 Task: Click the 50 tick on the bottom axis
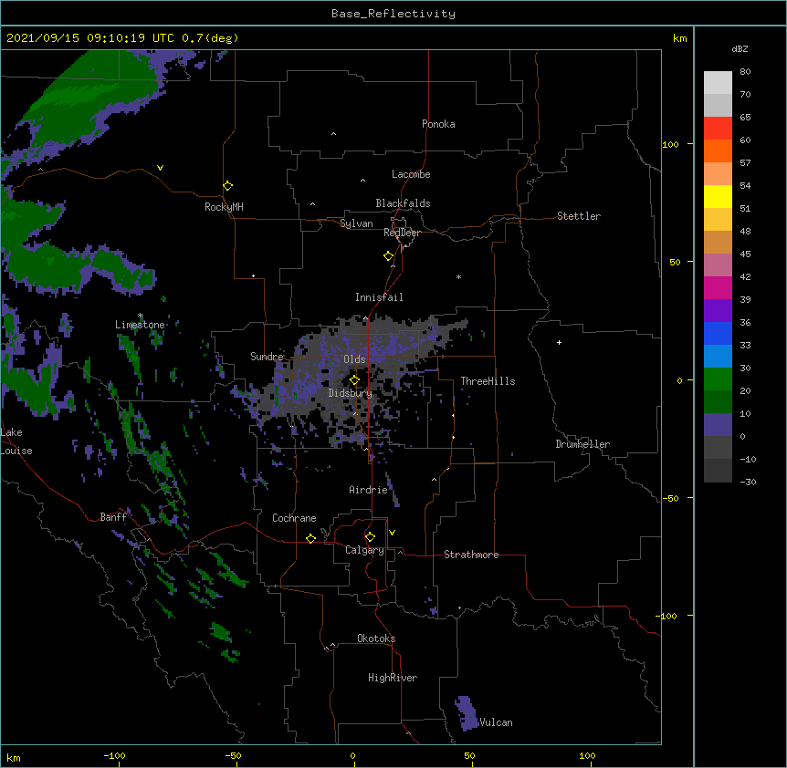point(469,755)
